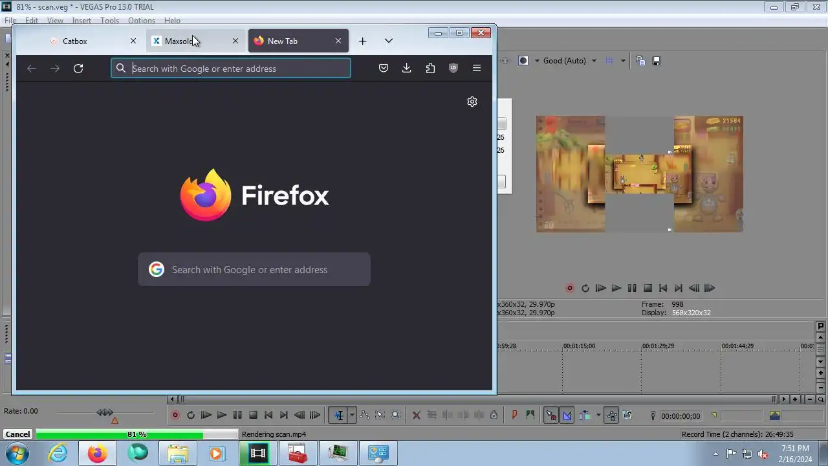Open Normal Edit tool dropdown arrow
The width and height of the screenshot is (828, 466).
[x=352, y=416]
